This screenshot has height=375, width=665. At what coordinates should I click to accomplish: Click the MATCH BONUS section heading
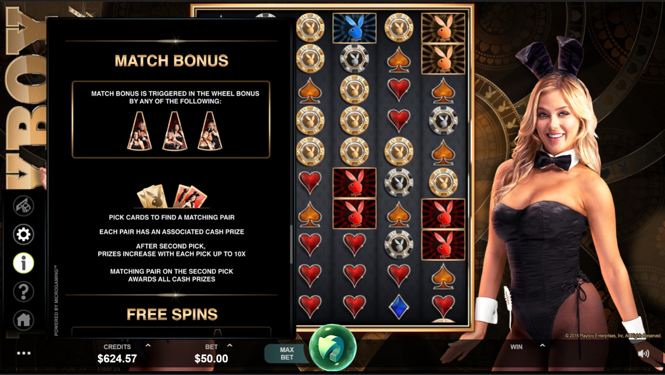(x=171, y=61)
